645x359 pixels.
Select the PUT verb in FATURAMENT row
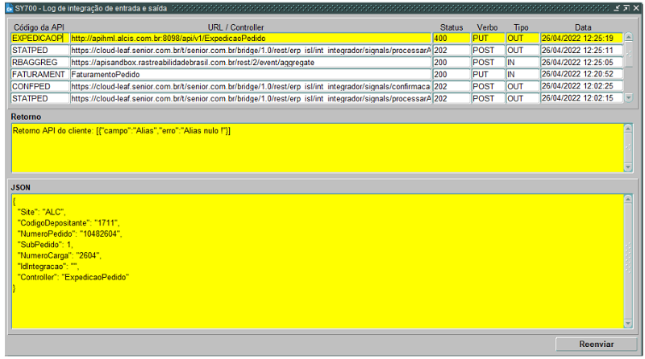click(x=488, y=74)
